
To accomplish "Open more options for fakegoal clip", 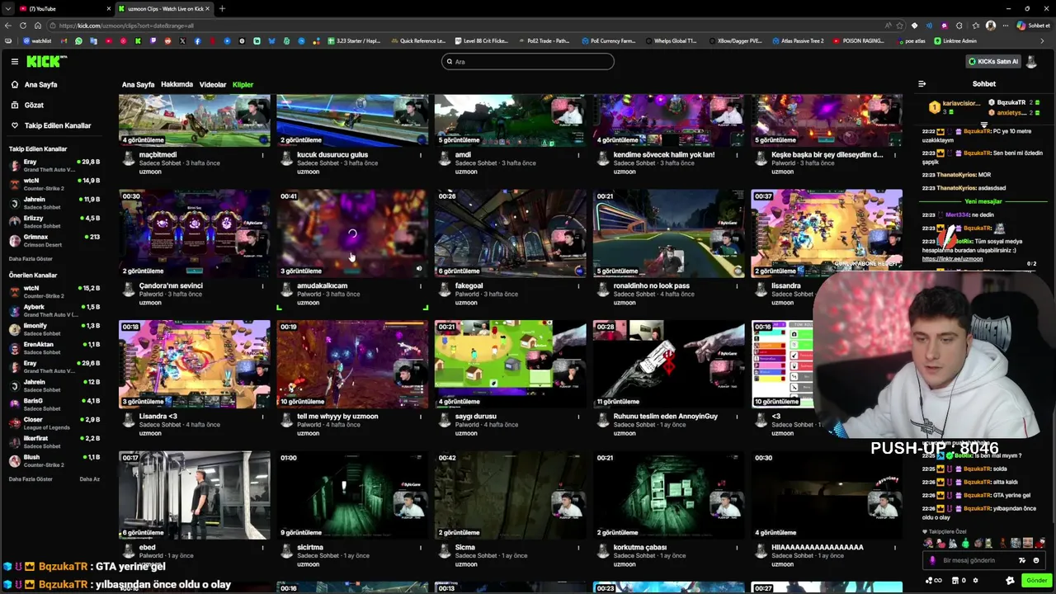I will tap(578, 285).
